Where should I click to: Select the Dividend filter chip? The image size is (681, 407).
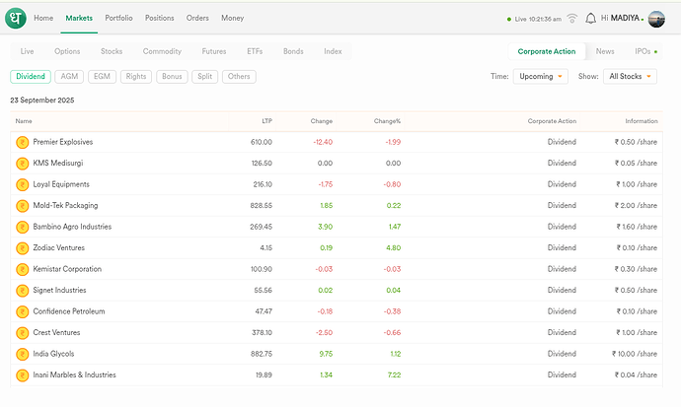(31, 76)
